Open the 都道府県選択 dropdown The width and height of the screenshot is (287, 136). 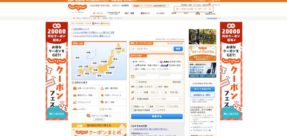point(145,99)
